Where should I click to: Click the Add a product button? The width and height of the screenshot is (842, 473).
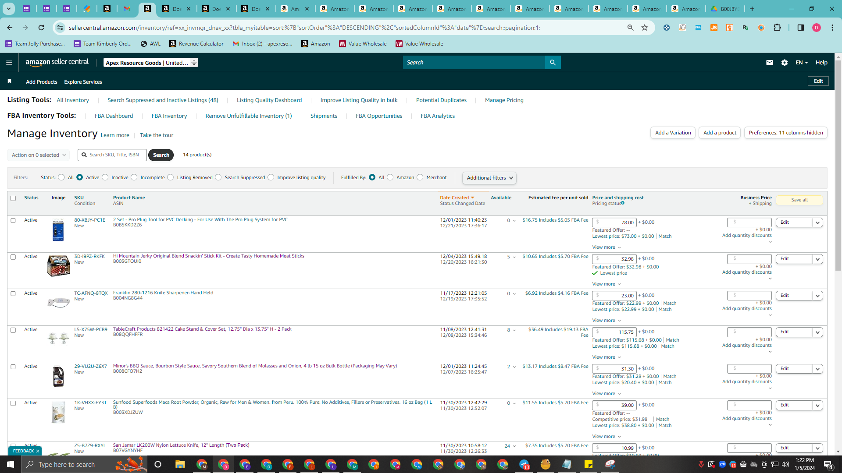pyautogui.click(x=720, y=133)
